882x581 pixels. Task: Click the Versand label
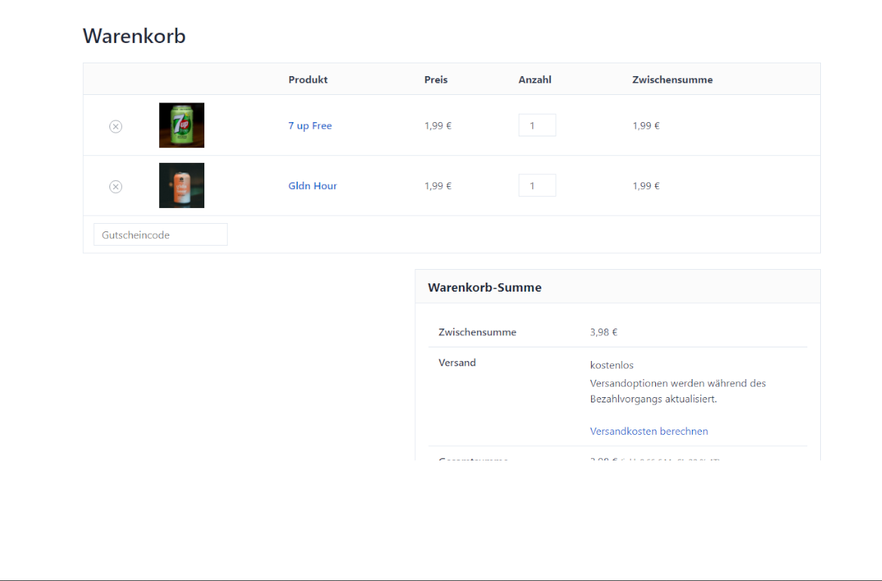tap(457, 362)
